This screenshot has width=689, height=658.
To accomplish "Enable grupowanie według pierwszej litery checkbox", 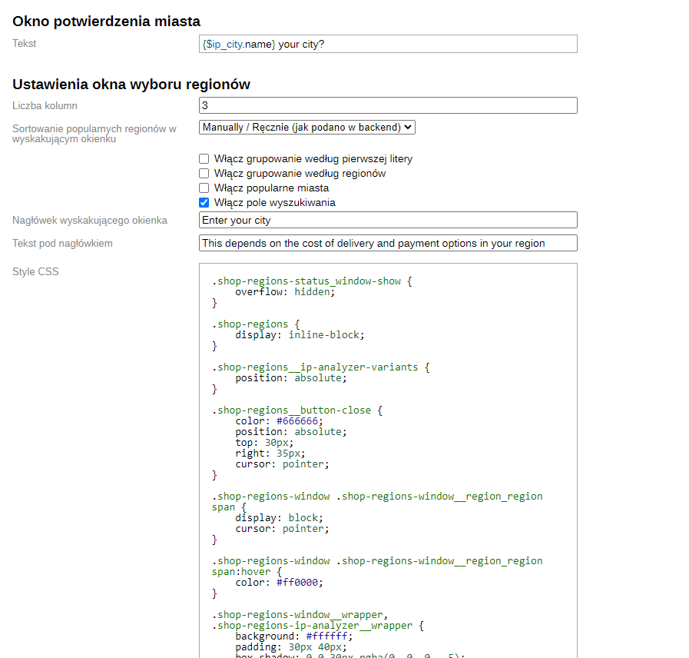I will (x=204, y=159).
